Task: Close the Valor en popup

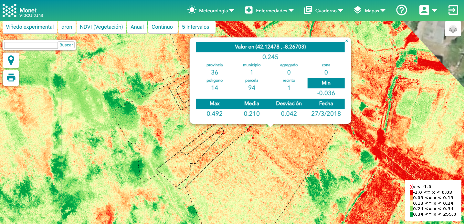Action: [347, 41]
